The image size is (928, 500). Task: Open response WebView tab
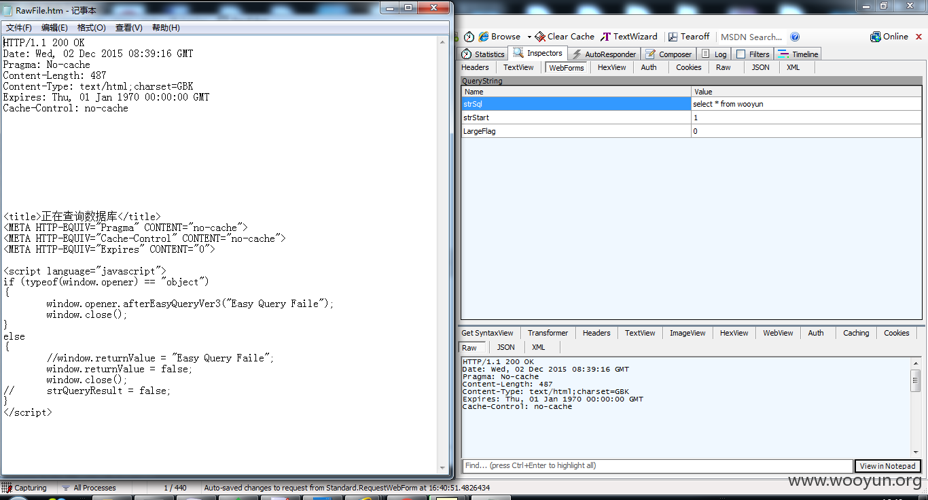coord(778,333)
